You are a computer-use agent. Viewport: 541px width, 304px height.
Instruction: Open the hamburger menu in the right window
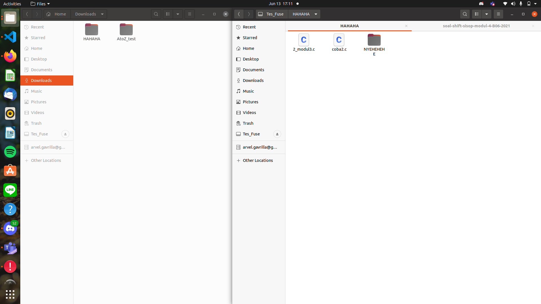[x=498, y=14]
